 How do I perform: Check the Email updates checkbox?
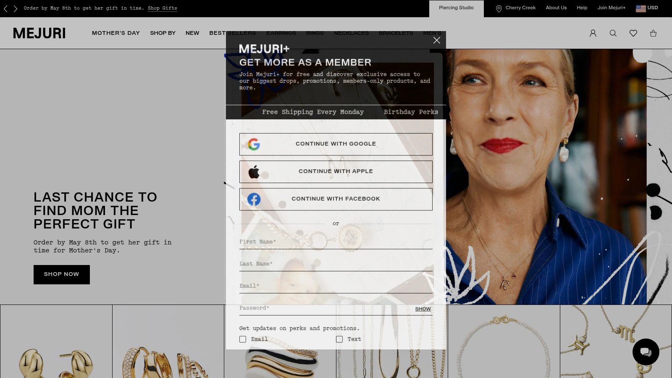243,339
